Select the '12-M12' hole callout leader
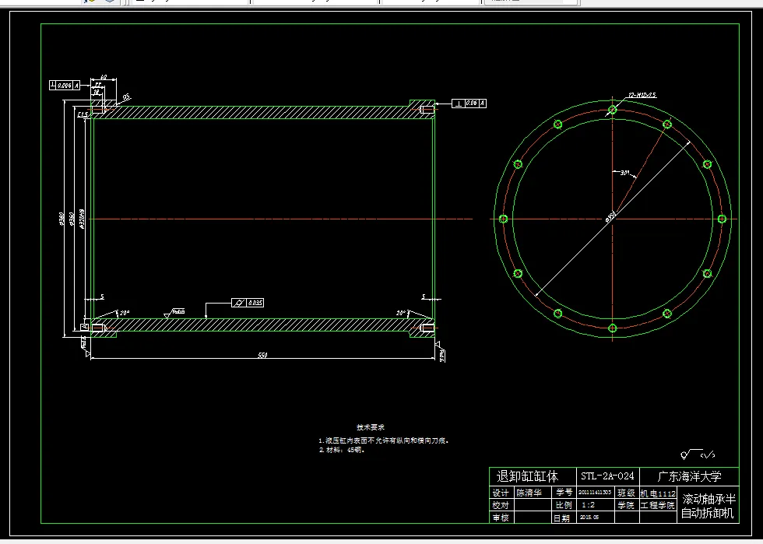763x544 pixels. (x=642, y=95)
